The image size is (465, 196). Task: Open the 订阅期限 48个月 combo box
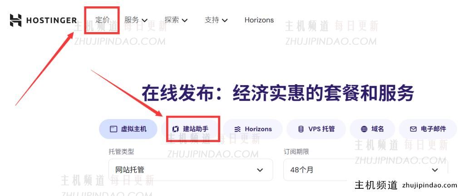366,170
